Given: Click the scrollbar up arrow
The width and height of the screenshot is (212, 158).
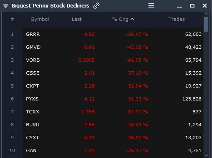Looking at the screenshot, I should tap(206, 14).
